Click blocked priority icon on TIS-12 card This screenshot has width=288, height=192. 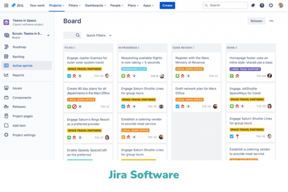tap(74, 107)
